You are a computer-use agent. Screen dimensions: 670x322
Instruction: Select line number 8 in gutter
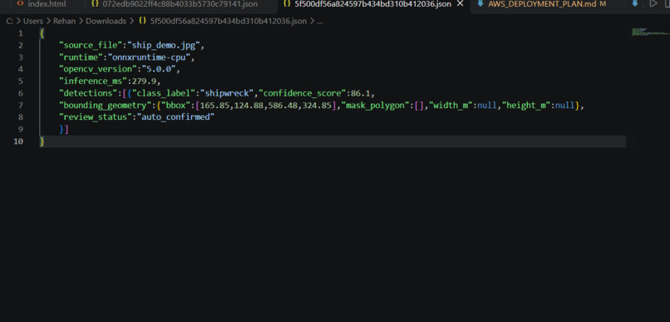(x=21, y=117)
